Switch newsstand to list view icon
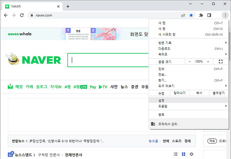 (176, 154)
